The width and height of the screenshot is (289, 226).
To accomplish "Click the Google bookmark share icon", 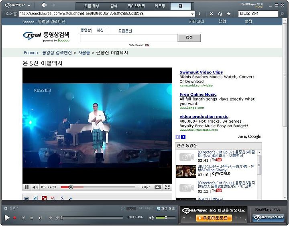I will [x=62, y=198].
